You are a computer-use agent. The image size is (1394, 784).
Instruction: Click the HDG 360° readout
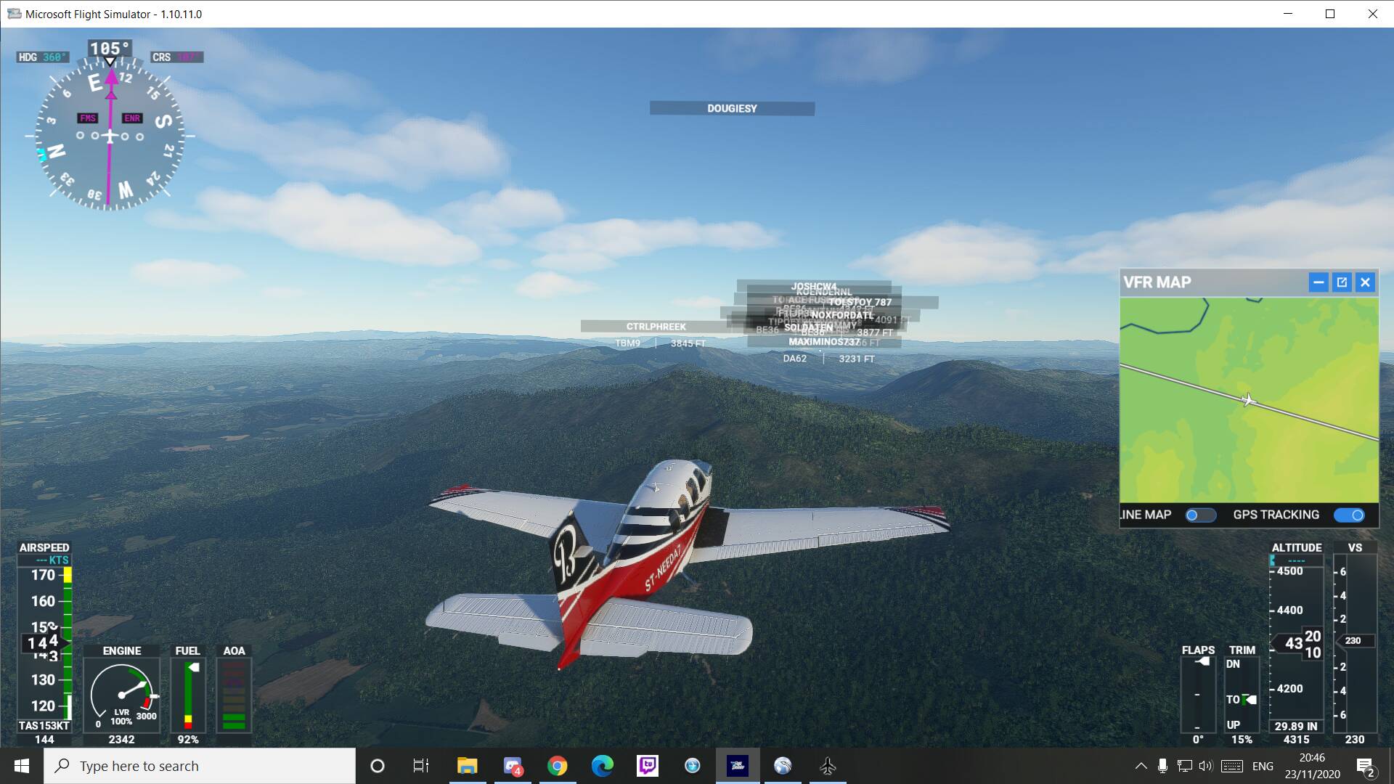pyautogui.click(x=43, y=57)
